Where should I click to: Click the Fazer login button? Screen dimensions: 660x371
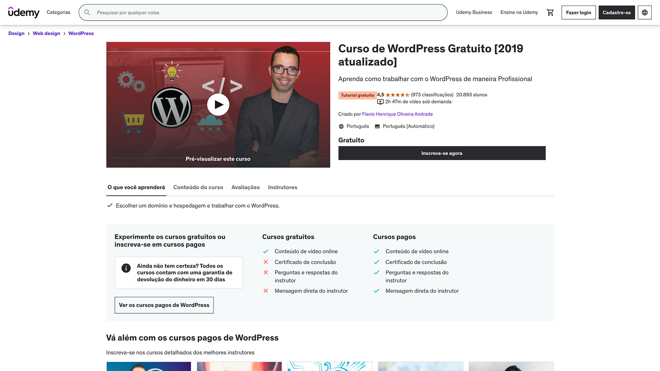pos(579,12)
